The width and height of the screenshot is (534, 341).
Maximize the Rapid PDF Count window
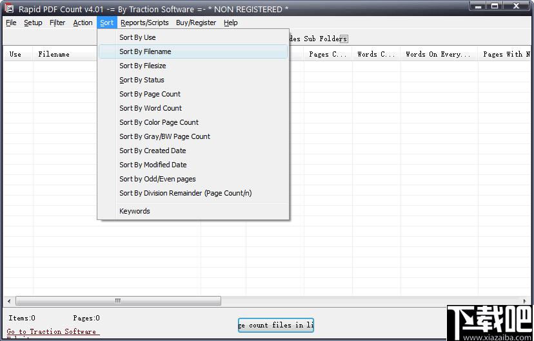[495, 6]
